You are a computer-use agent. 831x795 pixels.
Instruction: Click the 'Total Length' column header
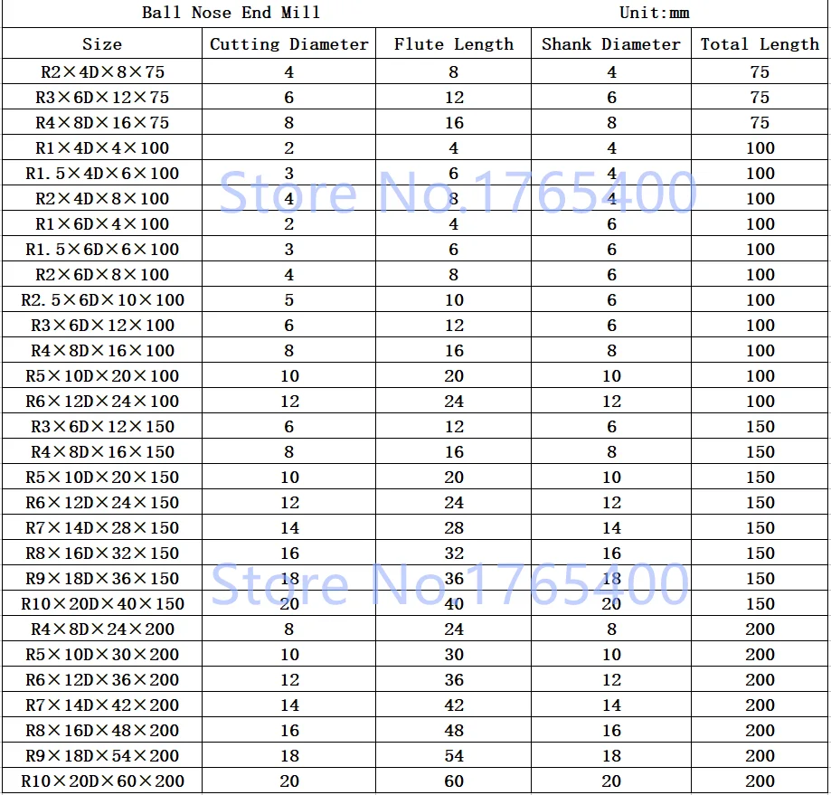click(x=760, y=44)
